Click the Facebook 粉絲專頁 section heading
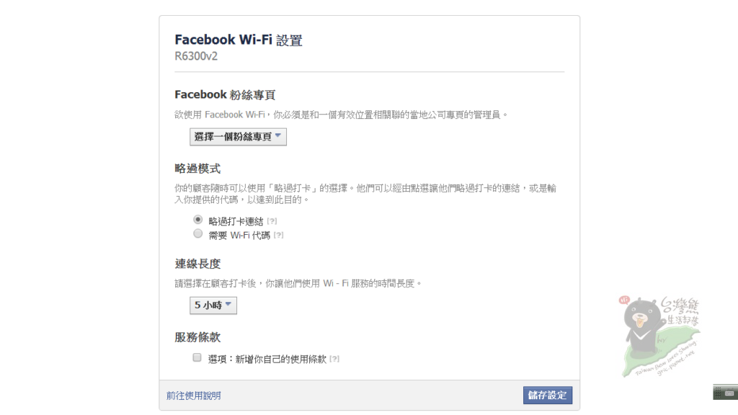738x415 pixels. point(225,94)
